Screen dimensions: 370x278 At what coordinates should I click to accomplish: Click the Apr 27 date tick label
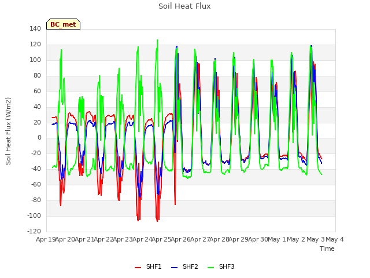[200, 239]
